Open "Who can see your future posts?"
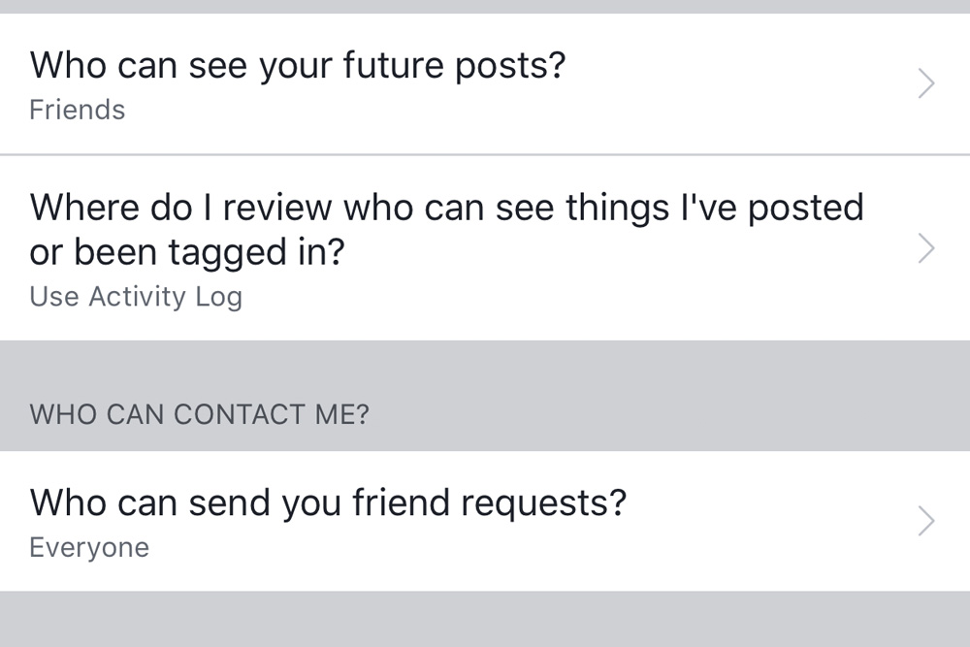This screenshot has width=970, height=647. (x=297, y=66)
